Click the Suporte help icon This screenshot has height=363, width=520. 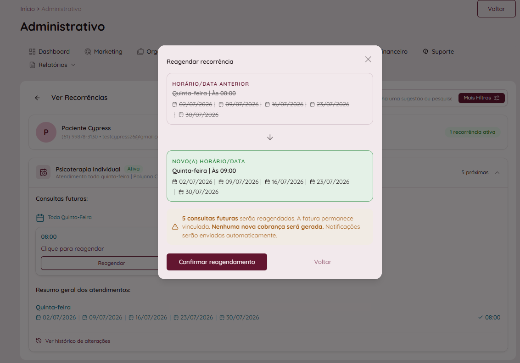point(425,51)
